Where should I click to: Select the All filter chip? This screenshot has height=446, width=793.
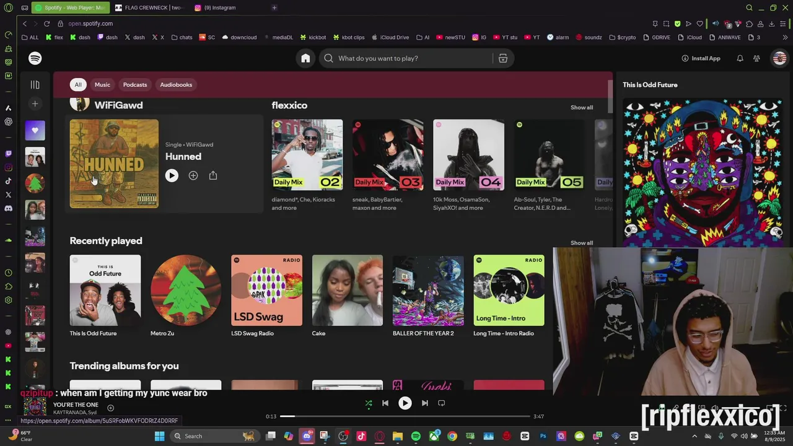(78, 85)
